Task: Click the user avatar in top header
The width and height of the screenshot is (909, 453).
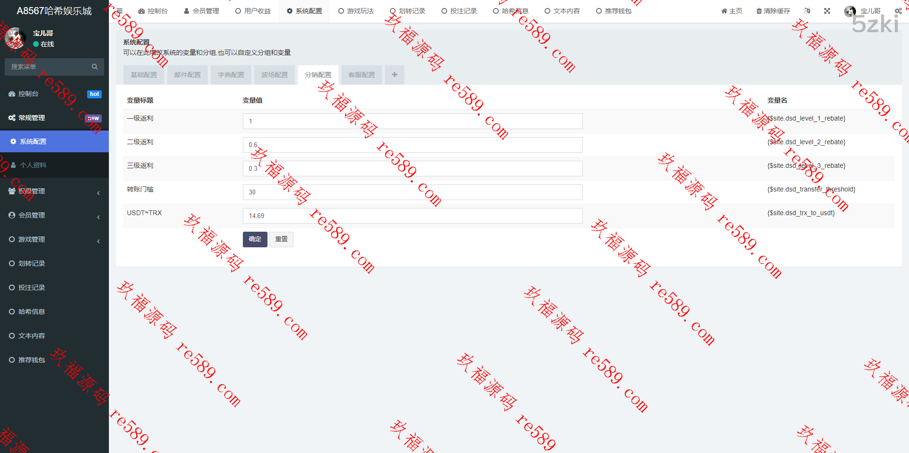Action: point(850,11)
